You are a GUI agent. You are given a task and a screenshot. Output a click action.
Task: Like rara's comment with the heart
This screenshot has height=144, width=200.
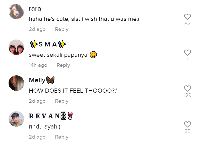click(x=187, y=17)
